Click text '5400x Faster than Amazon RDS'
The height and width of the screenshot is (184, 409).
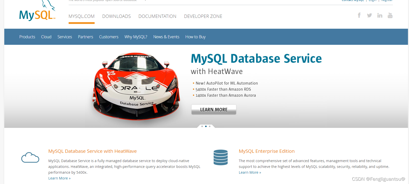point(223,89)
